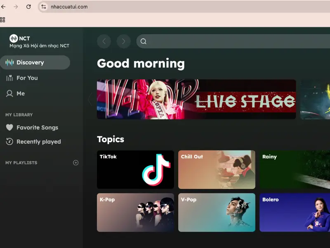Viewport: 330px width, 248px height.
Task: Open site information icon in address bar
Action: pyautogui.click(x=44, y=7)
